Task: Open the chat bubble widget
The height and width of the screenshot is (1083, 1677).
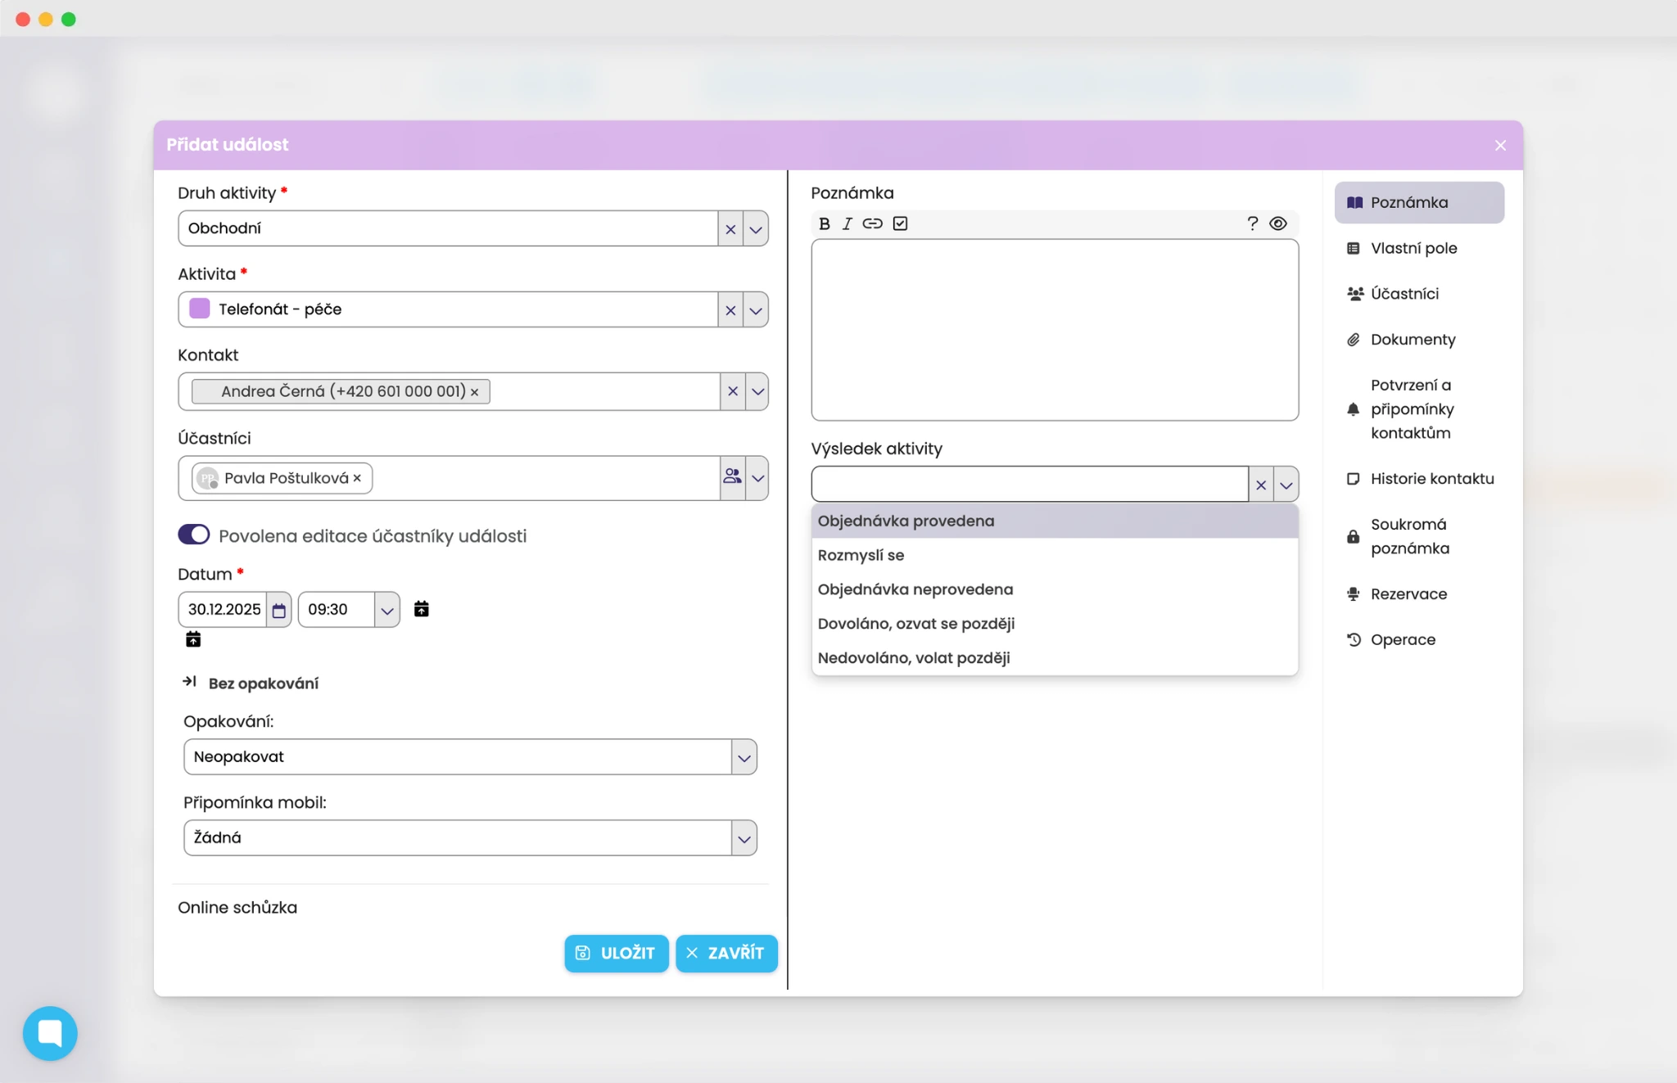Action: tap(50, 1033)
